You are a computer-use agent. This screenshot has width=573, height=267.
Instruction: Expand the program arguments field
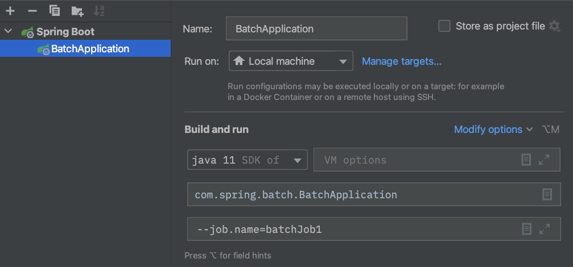click(544, 229)
